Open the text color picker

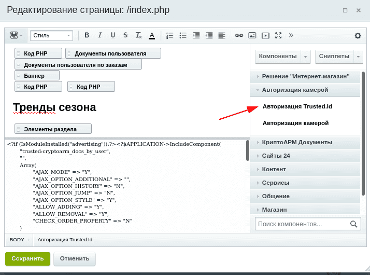pyautogui.click(x=152, y=36)
